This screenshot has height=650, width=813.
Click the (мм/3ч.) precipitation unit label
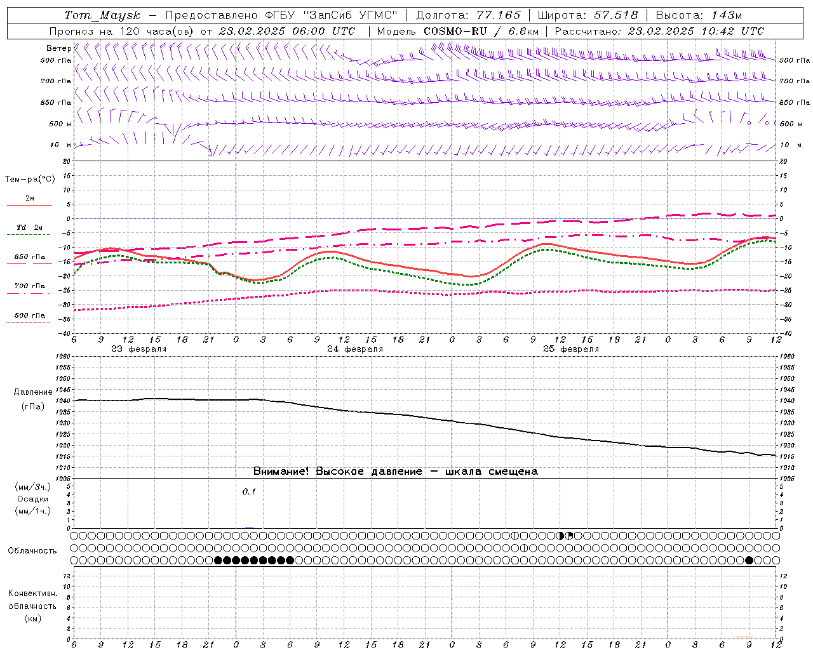pyautogui.click(x=32, y=487)
